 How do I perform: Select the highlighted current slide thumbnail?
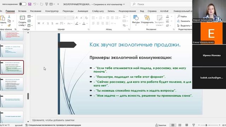point(12,67)
